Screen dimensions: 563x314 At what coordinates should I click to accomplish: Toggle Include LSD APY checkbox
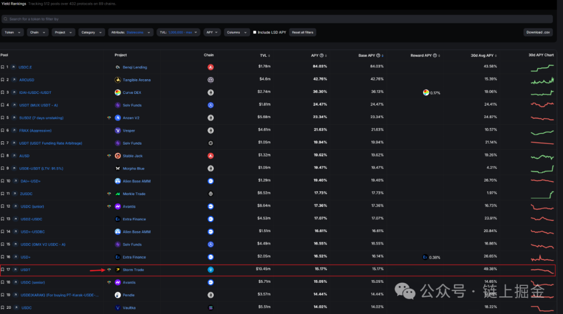tap(254, 32)
